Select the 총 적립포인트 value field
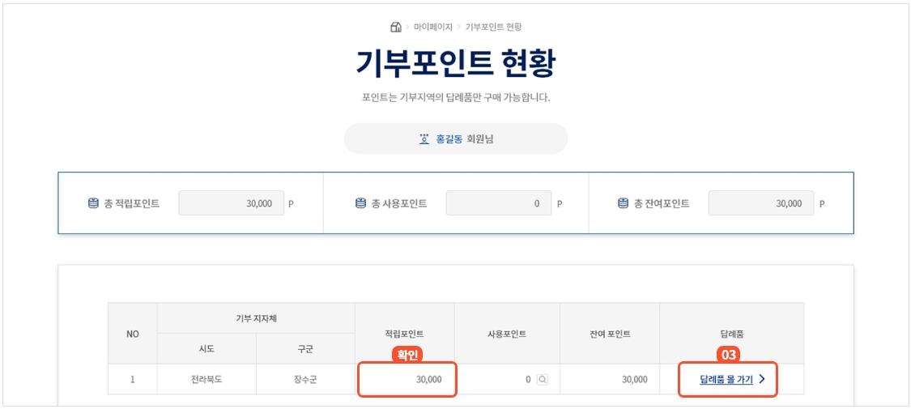The width and height of the screenshot is (911, 409). tap(232, 203)
